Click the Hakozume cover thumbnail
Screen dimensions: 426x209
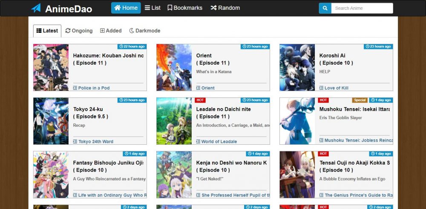click(x=51, y=67)
